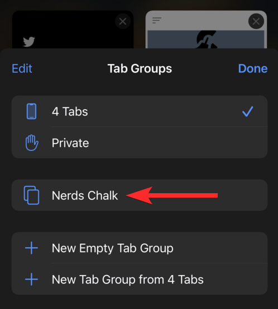Tap Edit to modify tab groups

(x=22, y=68)
